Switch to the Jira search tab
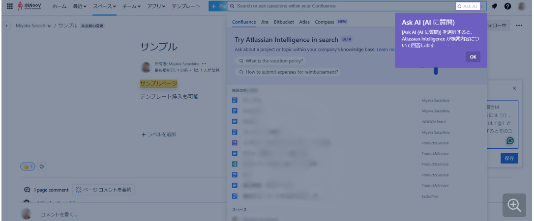 (x=265, y=22)
